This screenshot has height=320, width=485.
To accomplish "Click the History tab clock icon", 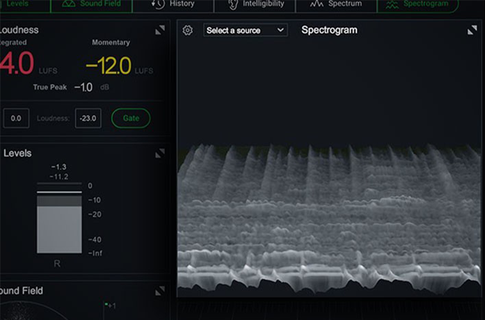I will coord(158,4).
